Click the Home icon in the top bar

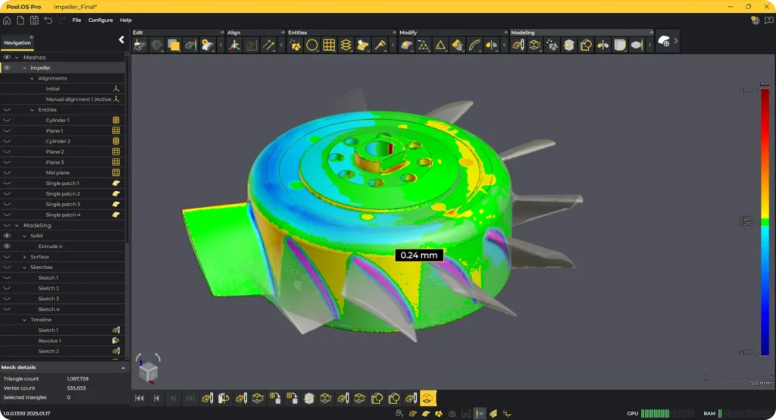7,20
